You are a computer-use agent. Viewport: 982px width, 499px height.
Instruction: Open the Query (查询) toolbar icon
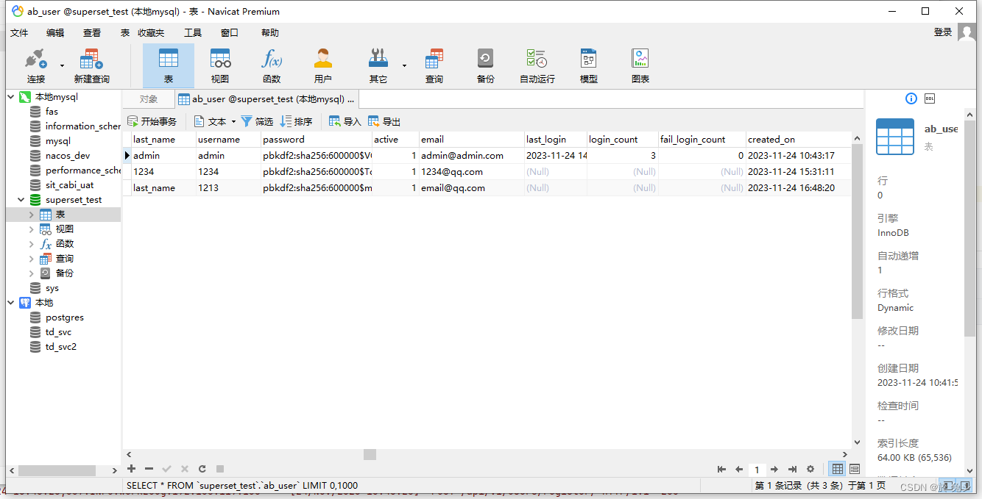pos(434,66)
